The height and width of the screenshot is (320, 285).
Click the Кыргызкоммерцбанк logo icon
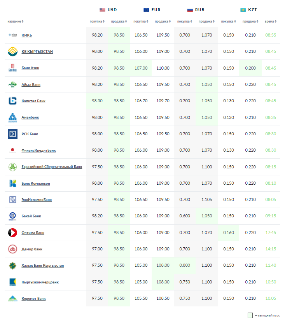(x=12, y=282)
